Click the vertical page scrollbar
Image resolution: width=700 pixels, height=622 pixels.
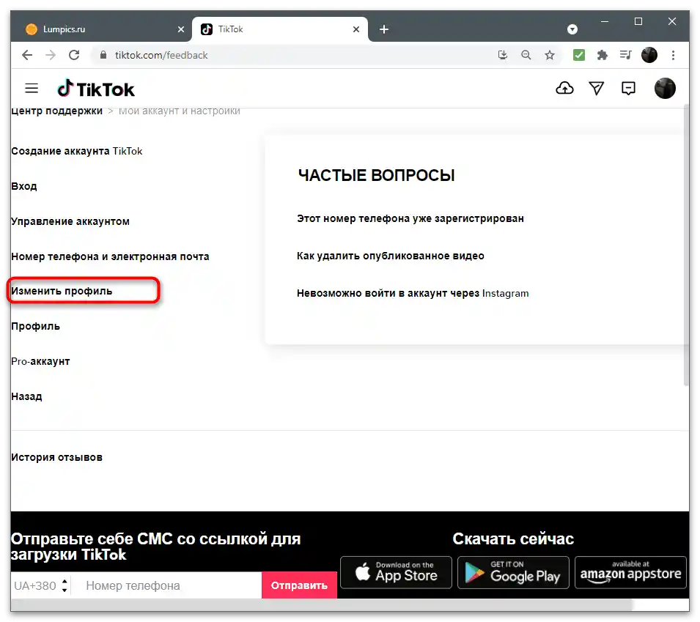point(686,245)
